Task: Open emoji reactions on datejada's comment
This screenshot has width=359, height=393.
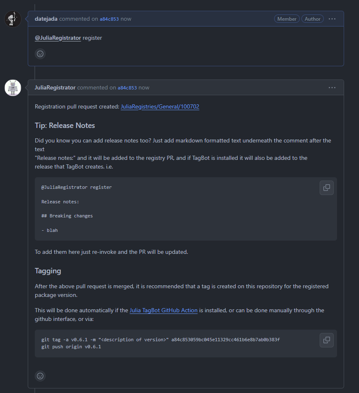Action: click(40, 53)
